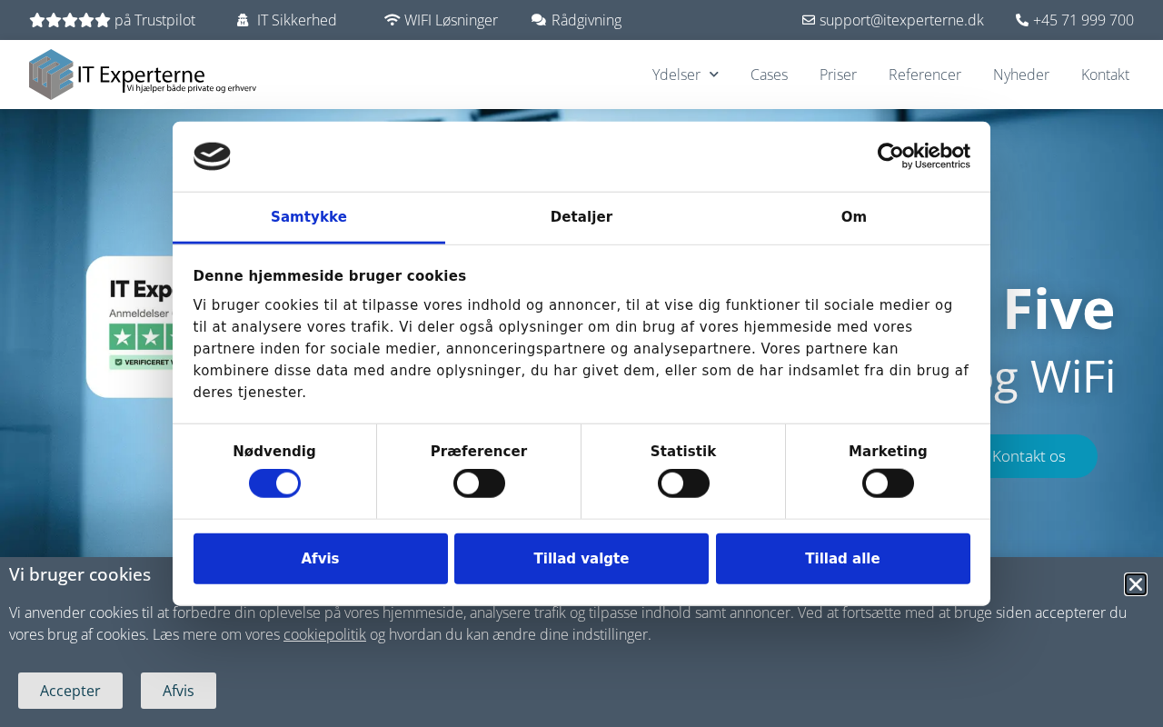Switch to the Detaljer tab
This screenshot has width=1163, height=727.
pyautogui.click(x=581, y=217)
